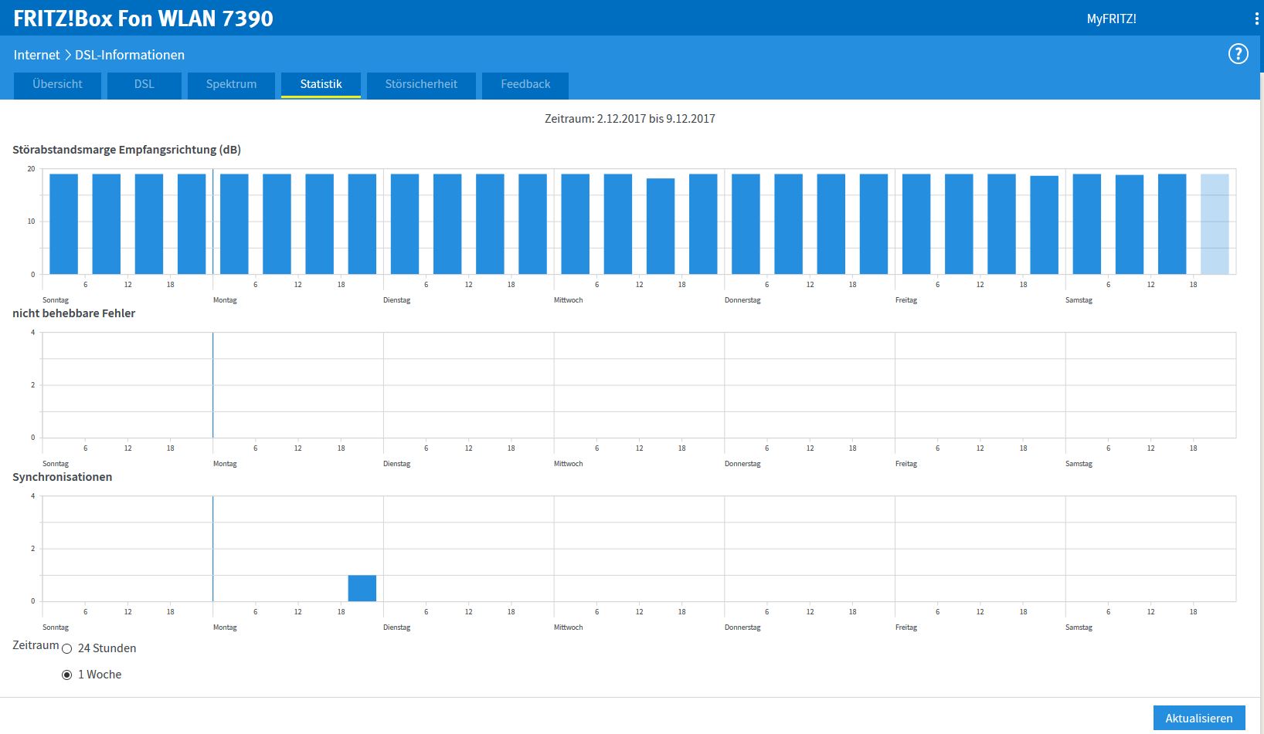Viewport: 1264px width, 734px height.
Task: Click the light blue last bar on Samstag
Action: pos(1214,224)
